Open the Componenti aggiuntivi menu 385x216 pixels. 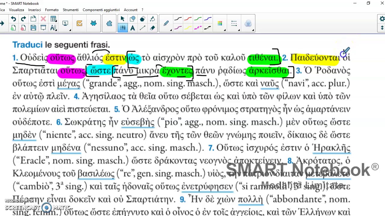tap(101, 10)
